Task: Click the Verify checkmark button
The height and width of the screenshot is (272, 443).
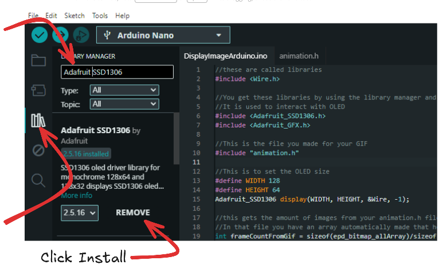Action: [40, 35]
